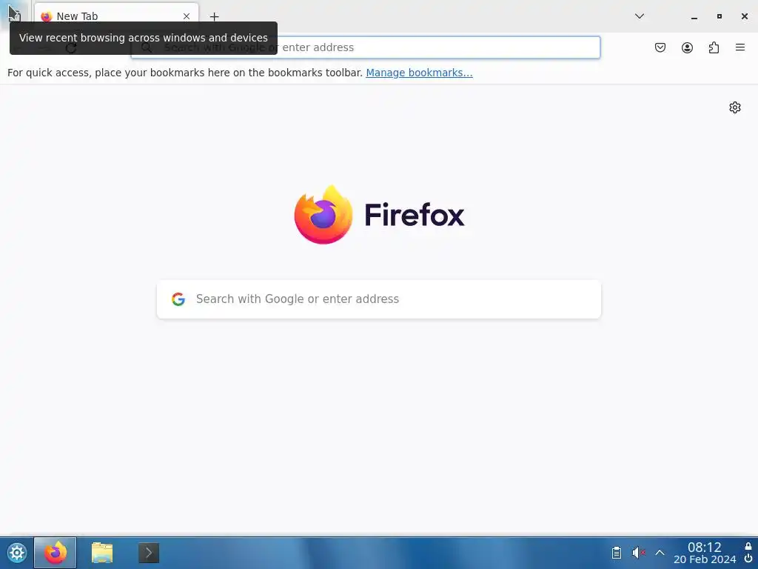Screen dimensions: 758x569
Task: Open the clipboard tray icon
Action: point(617,553)
